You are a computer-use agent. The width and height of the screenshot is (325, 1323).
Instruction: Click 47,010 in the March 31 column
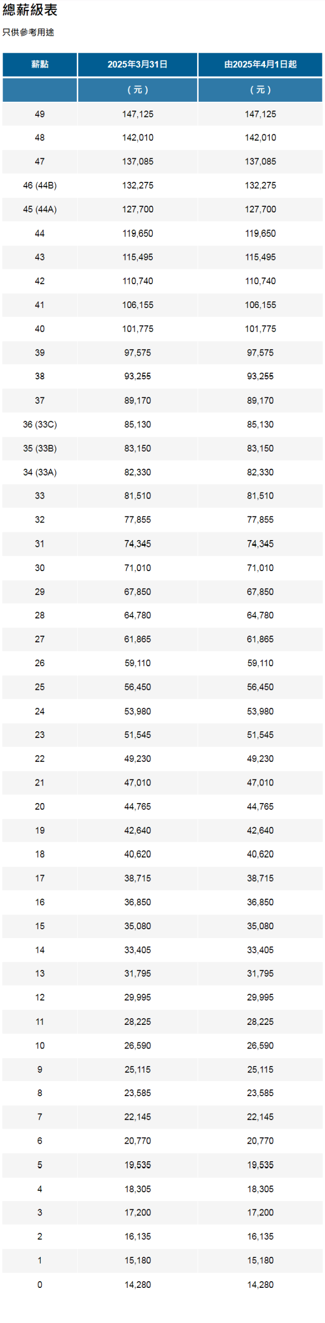click(x=138, y=782)
